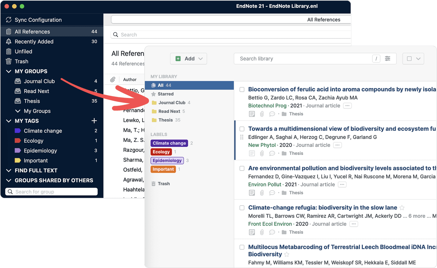The width and height of the screenshot is (437, 268).
Task: Open the Front Ecol Environ journal link
Action: coord(270,224)
